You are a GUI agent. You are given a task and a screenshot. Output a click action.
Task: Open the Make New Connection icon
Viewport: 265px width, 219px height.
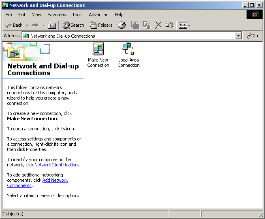click(98, 49)
